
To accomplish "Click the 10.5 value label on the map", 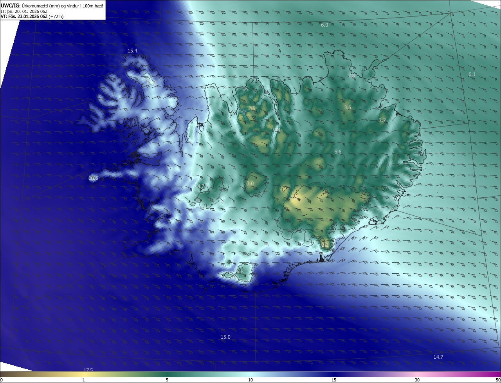I will 93,178.
